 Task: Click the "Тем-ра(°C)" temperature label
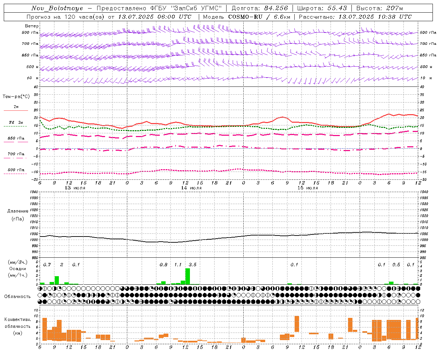coord(16,97)
